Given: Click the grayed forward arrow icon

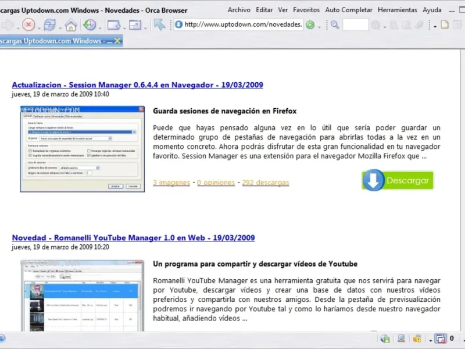Looking at the screenshot, I should [x=8, y=25].
